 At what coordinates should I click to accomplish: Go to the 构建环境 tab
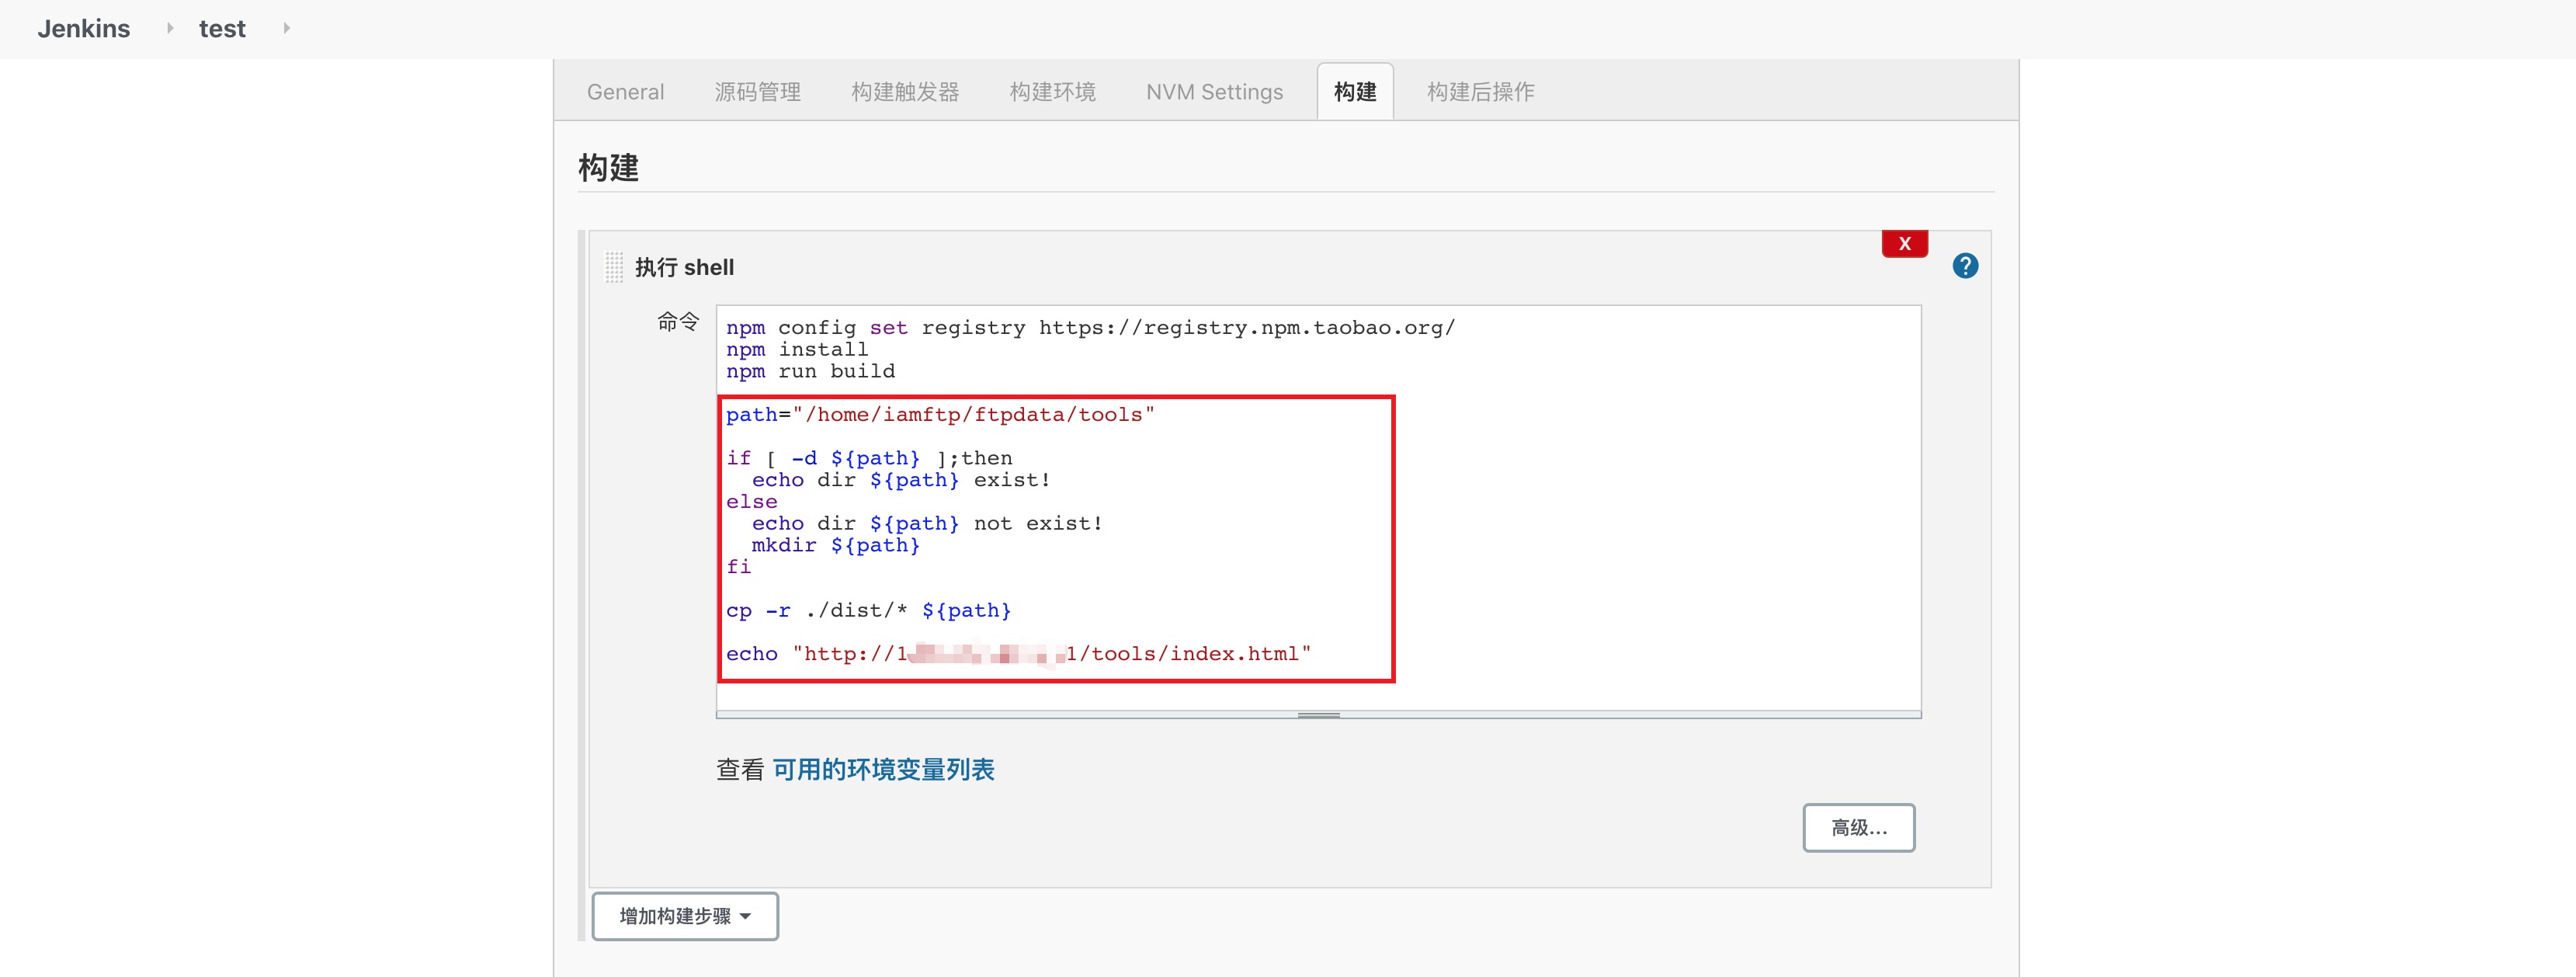pos(1052,92)
